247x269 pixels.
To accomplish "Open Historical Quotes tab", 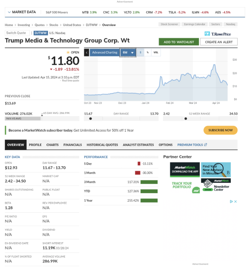I will coord(102,145).
